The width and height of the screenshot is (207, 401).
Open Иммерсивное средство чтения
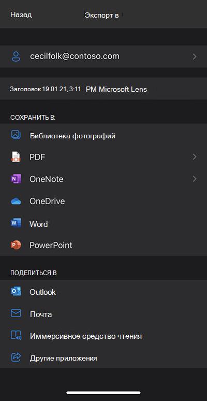coord(103,336)
